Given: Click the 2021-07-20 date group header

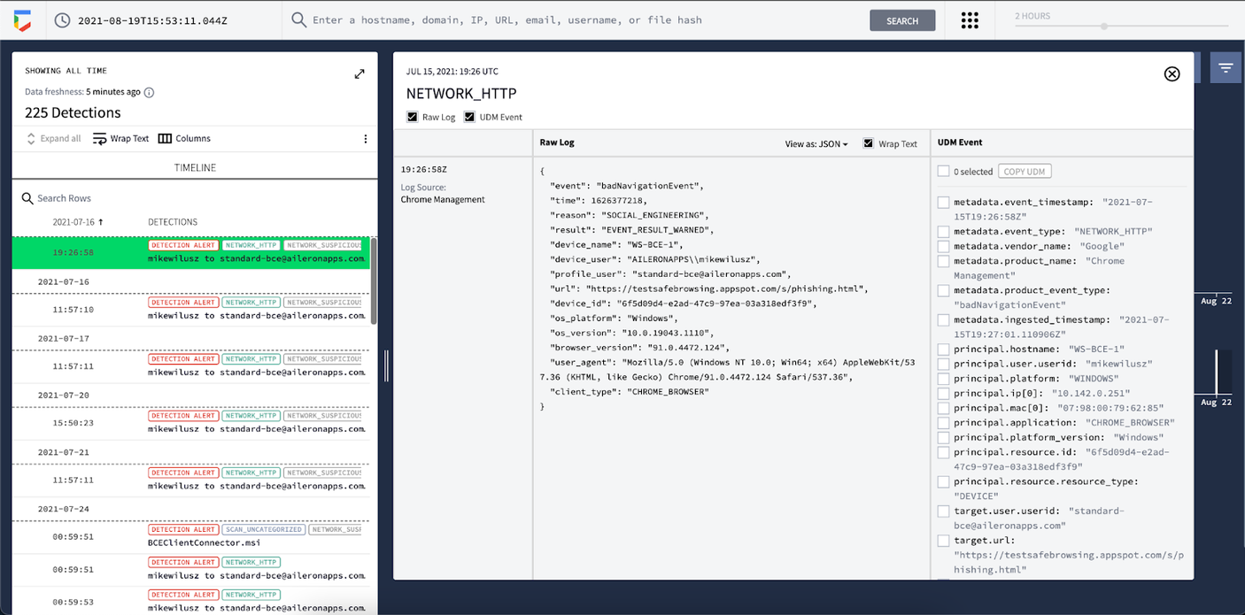Looking at the screenshot, I should (64, 396).
